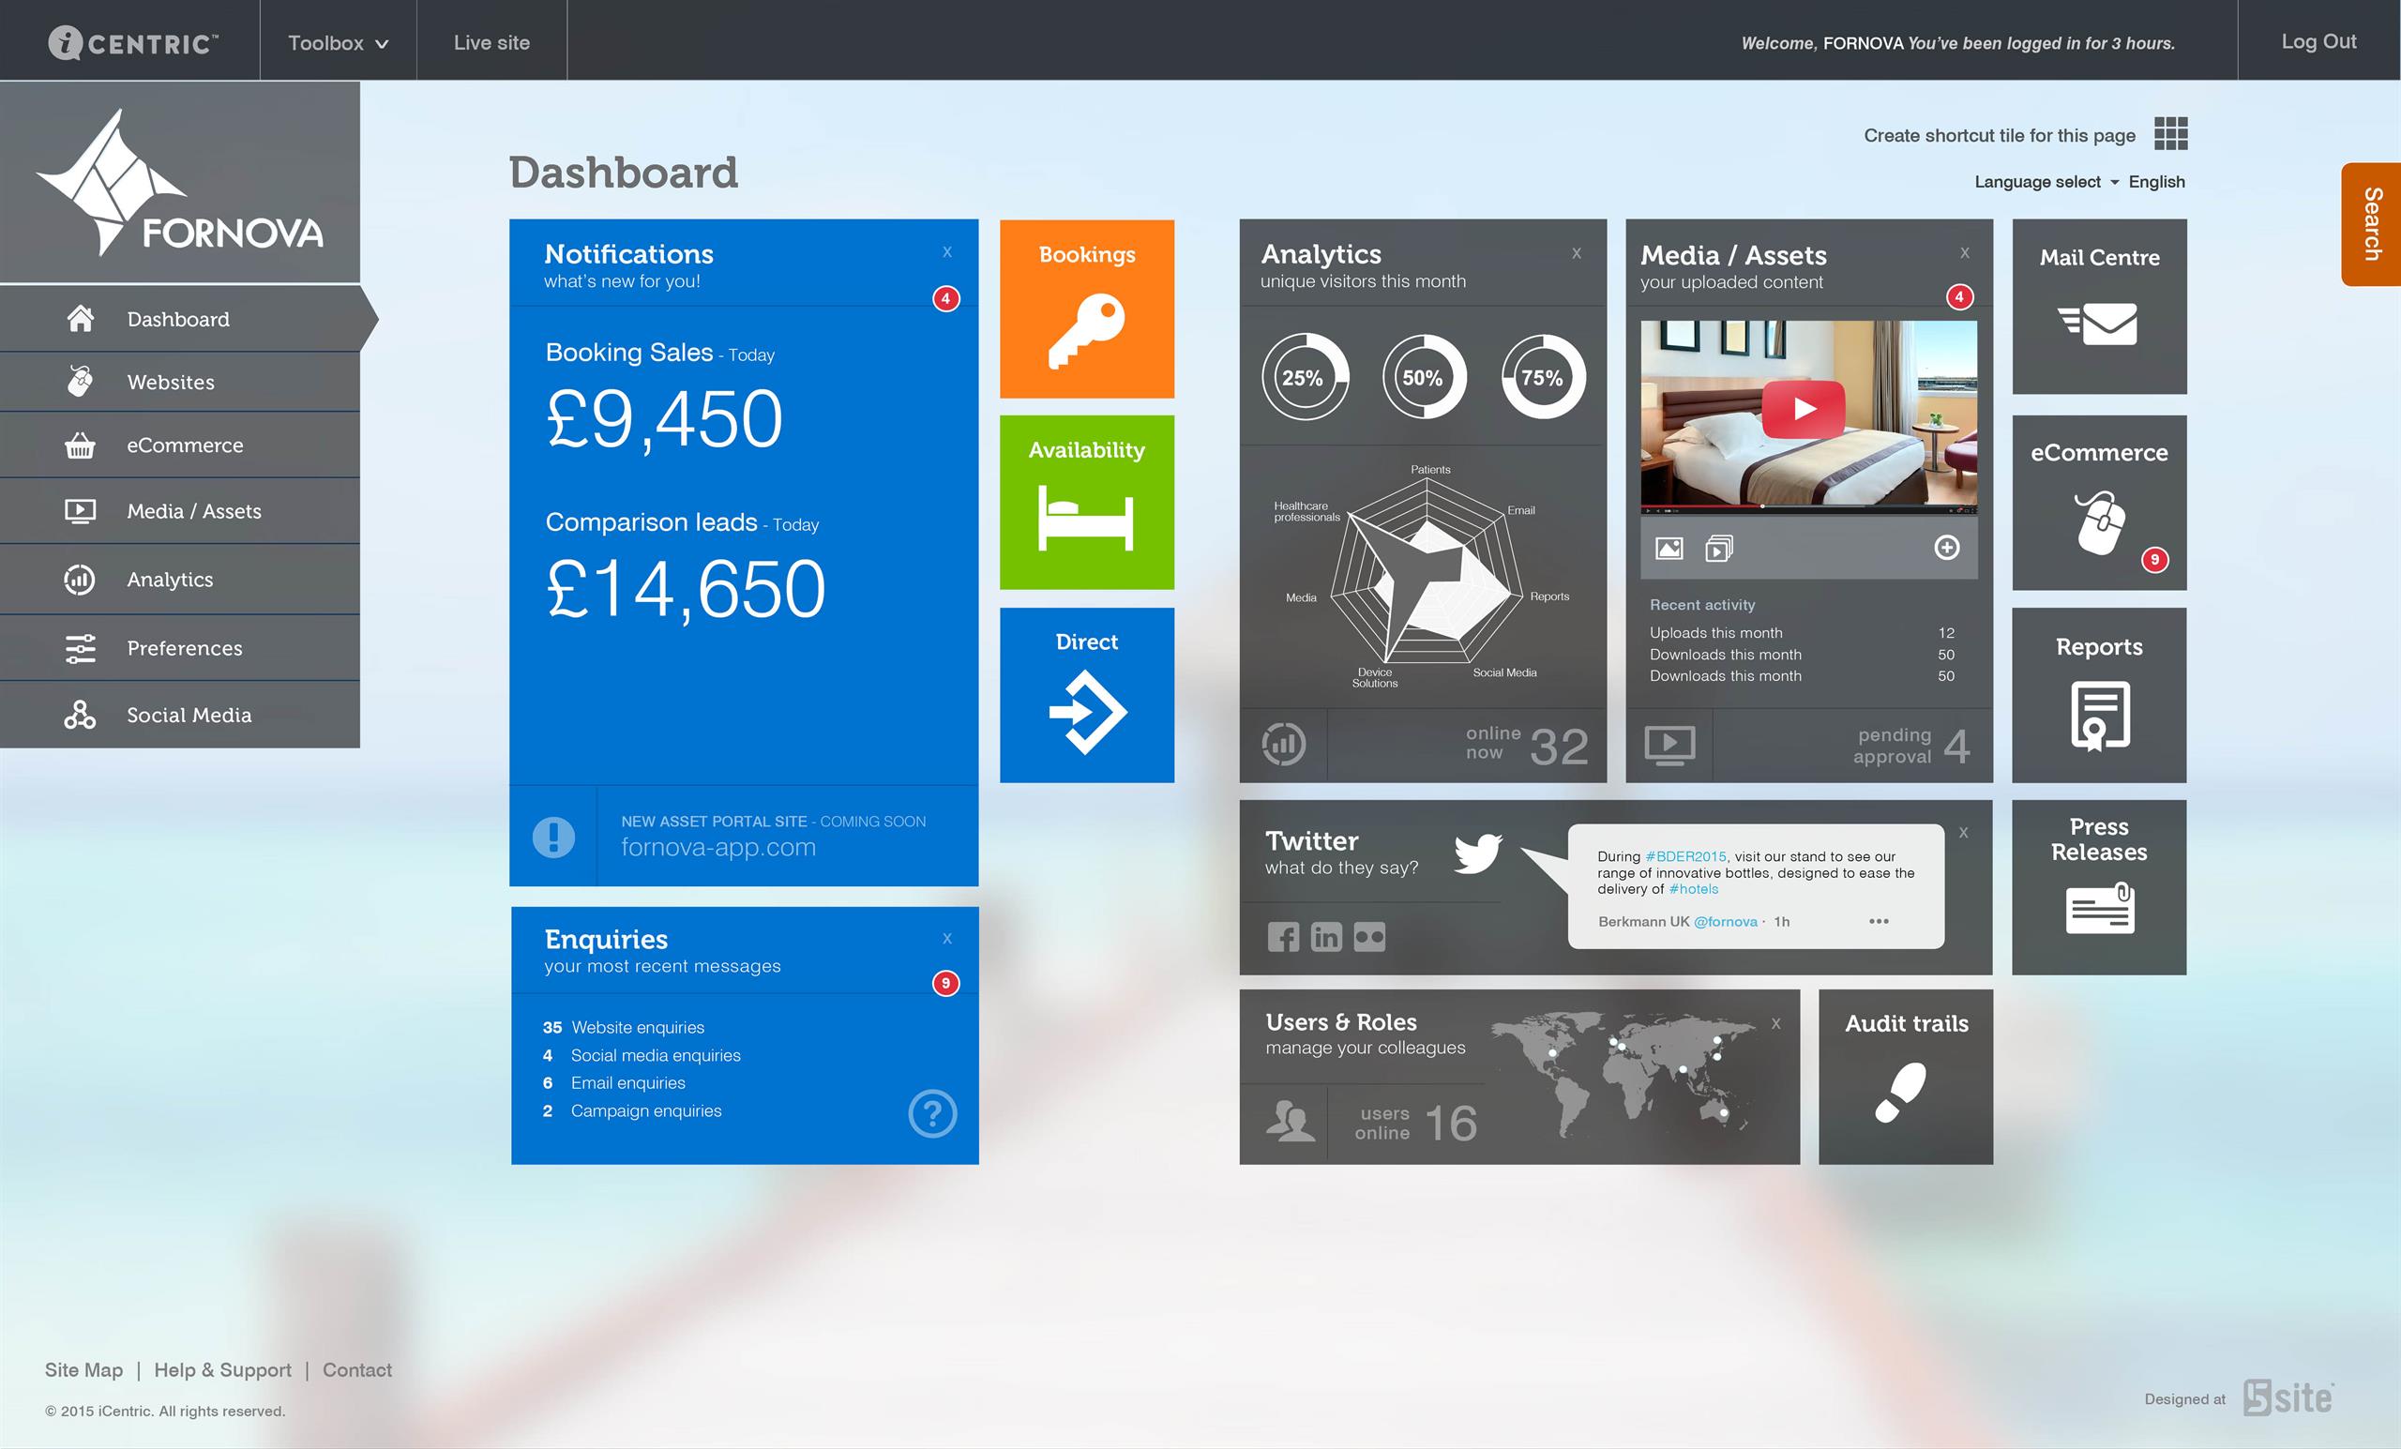Open the Site Map footer link
Image resolution: width=2401 pixels, height=1449 pixels.
(x=83, y=1370)
